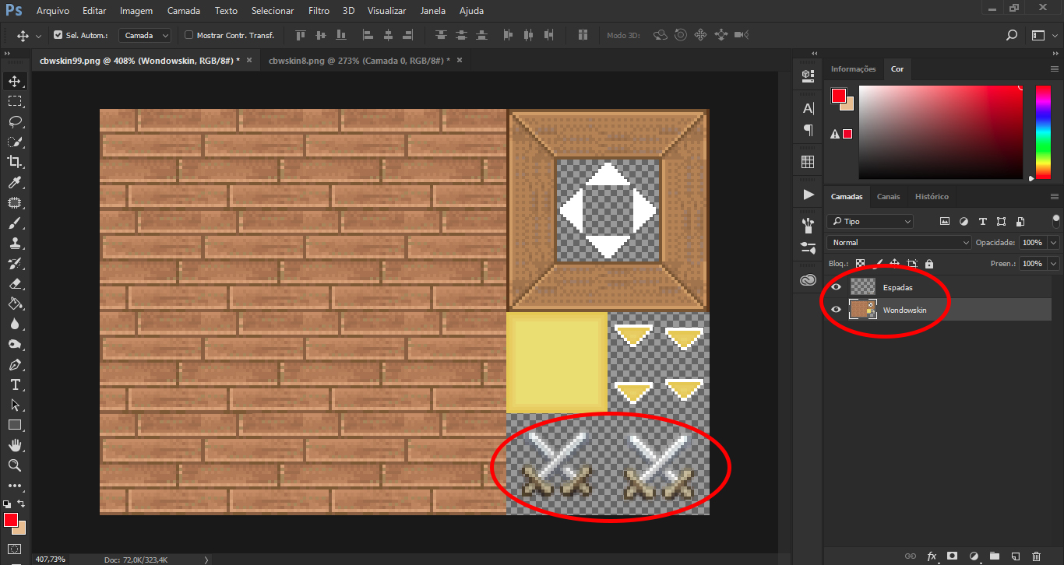Toggle lock all for layer
Screen dimensions: 1064x565
(x=929, y=264)
